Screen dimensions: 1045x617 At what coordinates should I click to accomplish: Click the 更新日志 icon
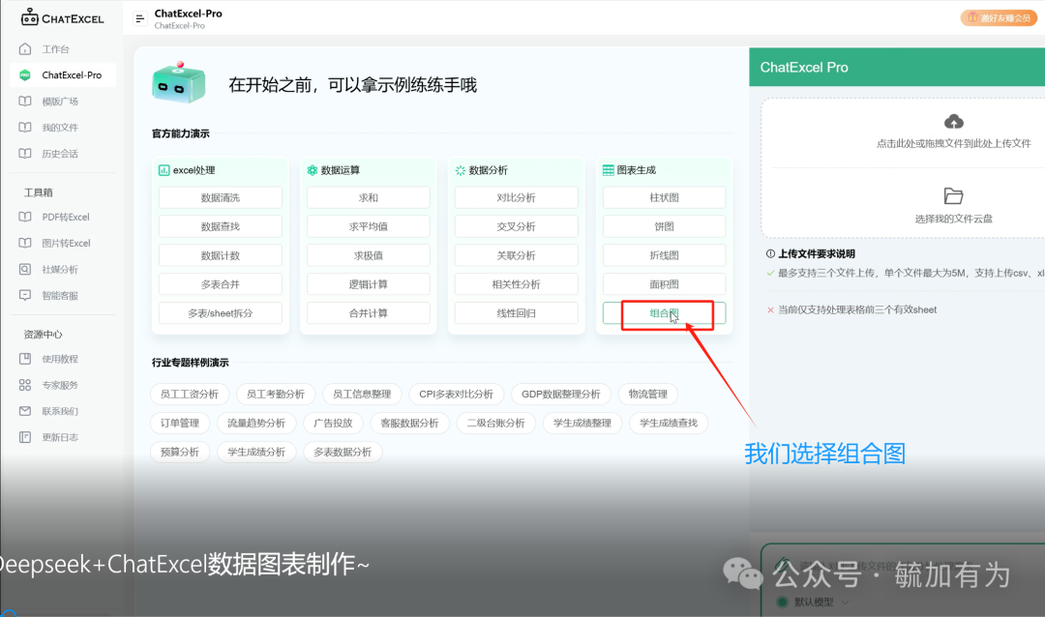click(25, 437)
